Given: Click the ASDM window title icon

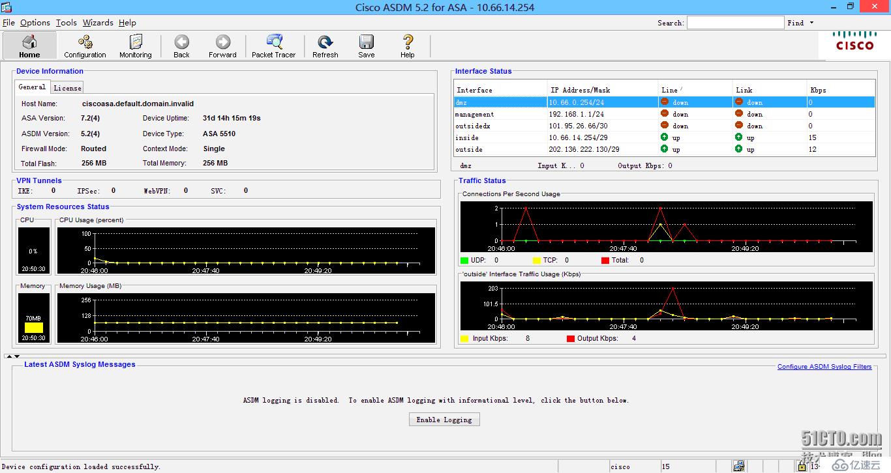Looking at the screenshot, I should [x=7, y=7].
